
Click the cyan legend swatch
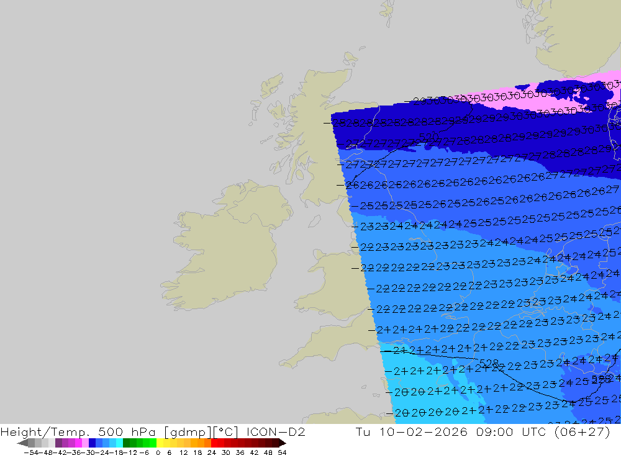[119, 443]
